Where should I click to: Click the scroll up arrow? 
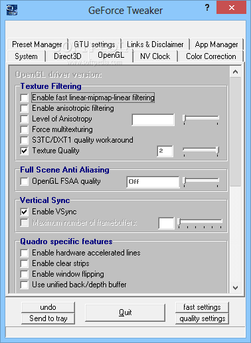tap(235, 72)
